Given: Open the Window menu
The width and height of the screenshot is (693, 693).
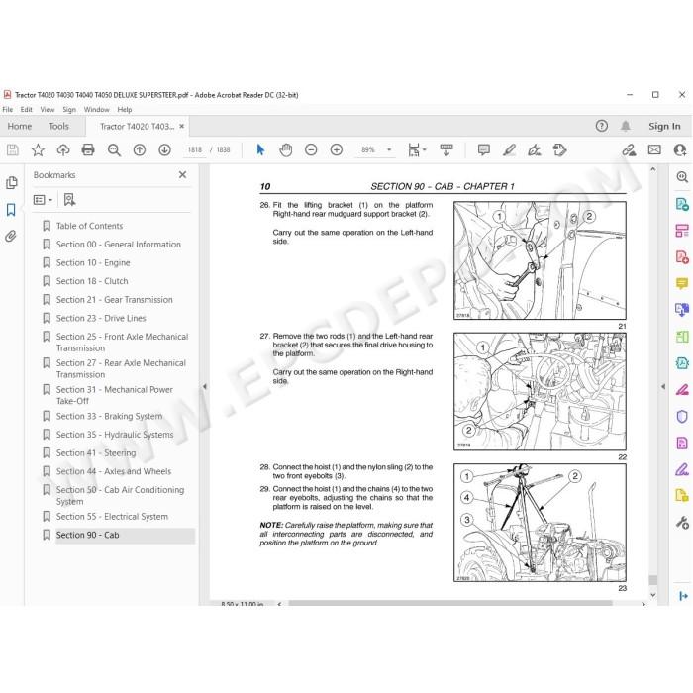Looking at the screenshot, I should coord(96,109).
